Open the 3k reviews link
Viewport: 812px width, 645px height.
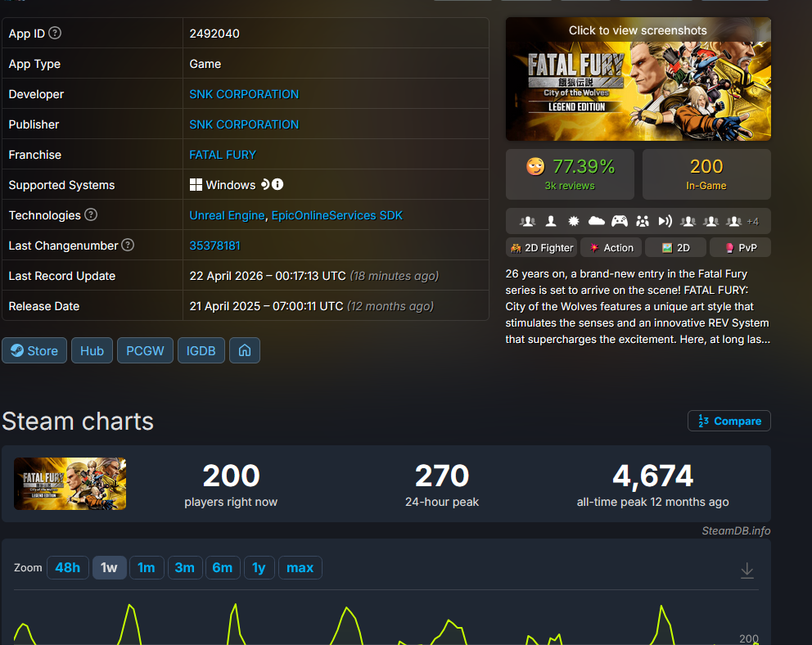click(570, 186)
